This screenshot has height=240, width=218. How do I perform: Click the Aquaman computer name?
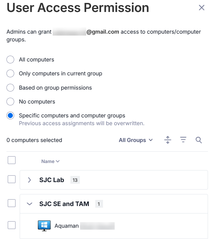click(67, 226)
